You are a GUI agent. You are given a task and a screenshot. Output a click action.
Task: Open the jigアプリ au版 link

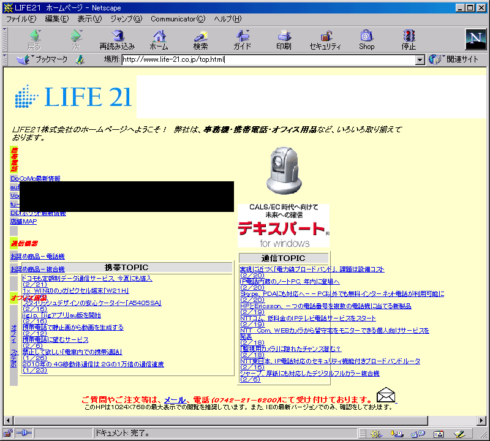(62, 315)
